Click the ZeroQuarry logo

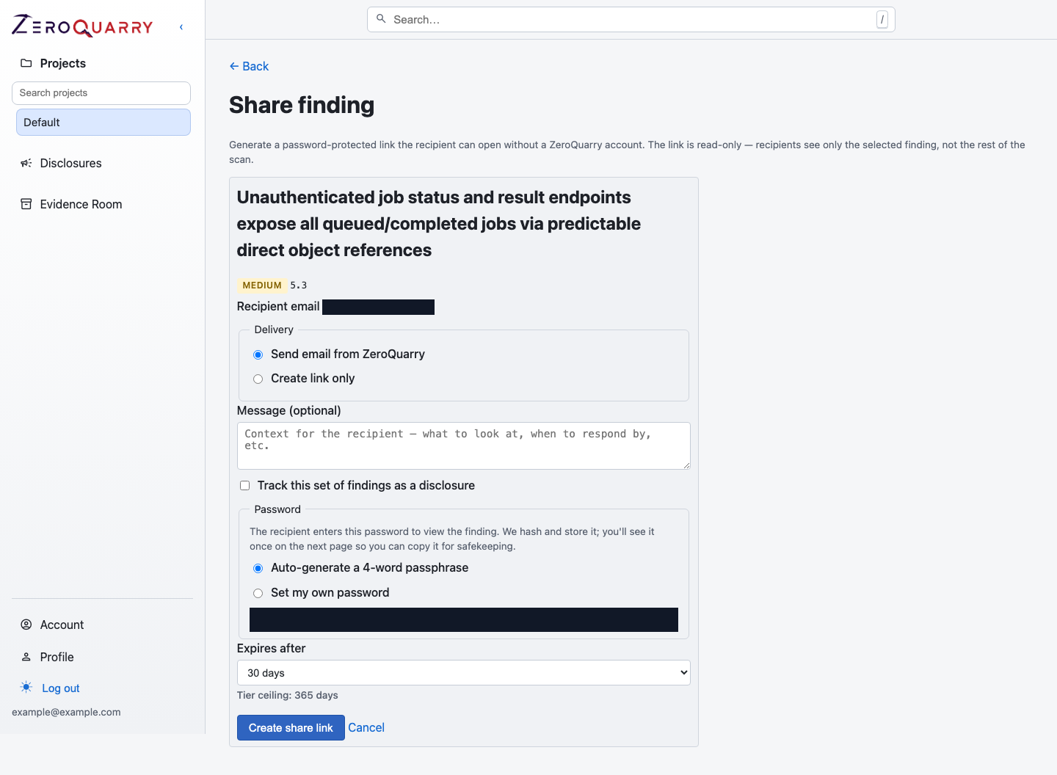pos(82,26)
